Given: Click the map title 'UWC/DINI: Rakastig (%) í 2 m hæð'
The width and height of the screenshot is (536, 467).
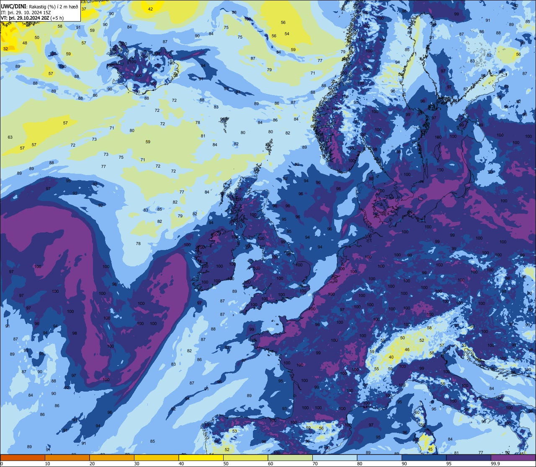Looking at the screenshot, I should coord(39,6).
